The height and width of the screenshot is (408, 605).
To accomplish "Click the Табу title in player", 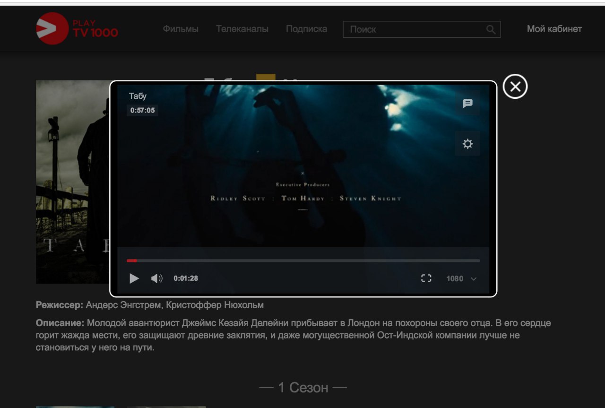I will [138, 96].
